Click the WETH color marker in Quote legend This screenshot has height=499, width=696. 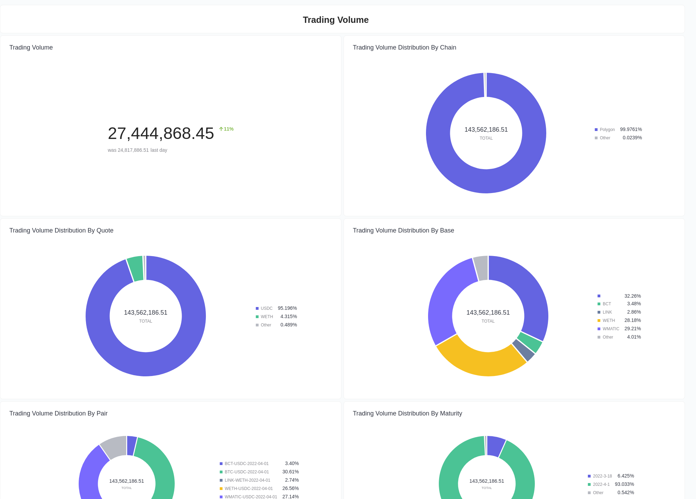(257, 316)
